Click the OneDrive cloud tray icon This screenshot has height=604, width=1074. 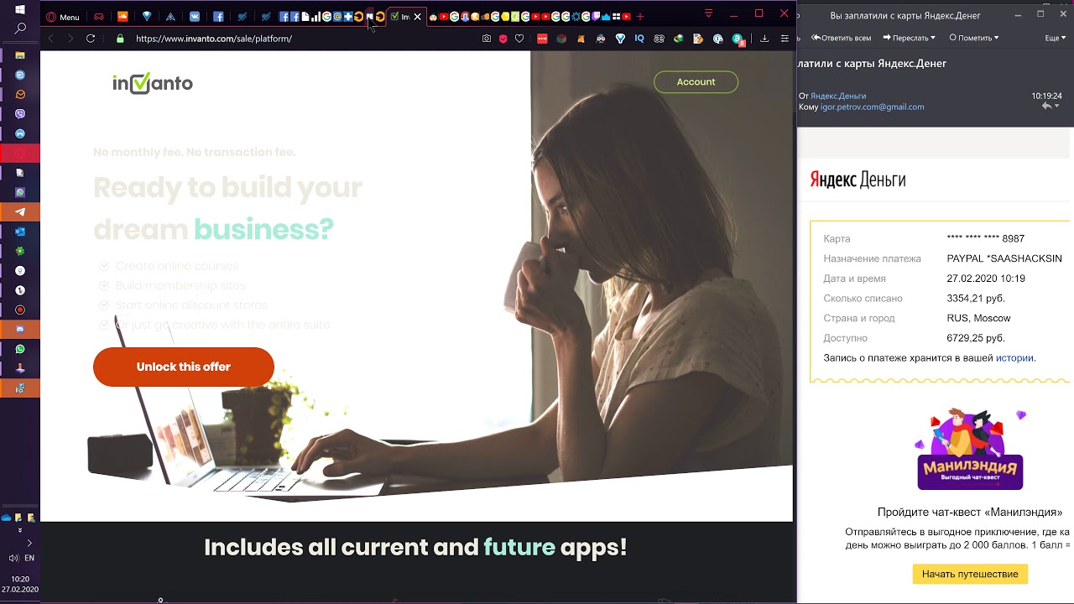pyautogui.click(x=7, y=518)
